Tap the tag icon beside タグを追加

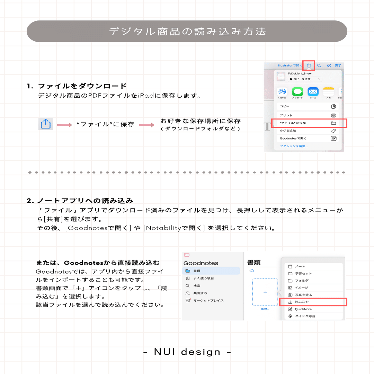(333, 131)
